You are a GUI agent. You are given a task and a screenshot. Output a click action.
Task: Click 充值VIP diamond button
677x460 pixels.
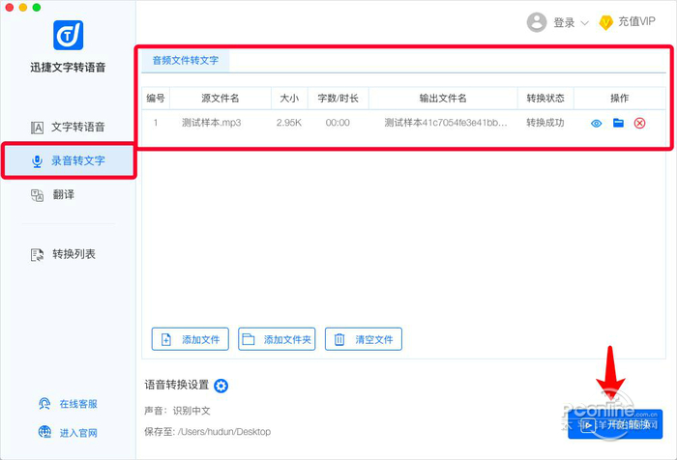(x=628, y=22)
